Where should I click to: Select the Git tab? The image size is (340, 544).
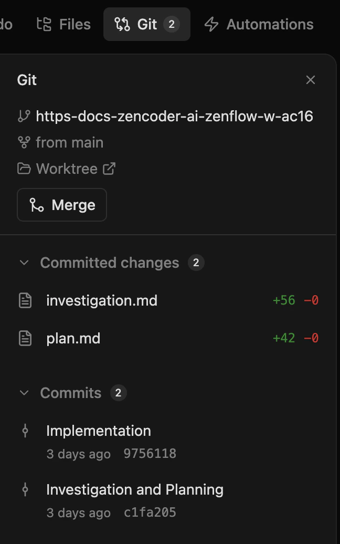coord(146,24)
